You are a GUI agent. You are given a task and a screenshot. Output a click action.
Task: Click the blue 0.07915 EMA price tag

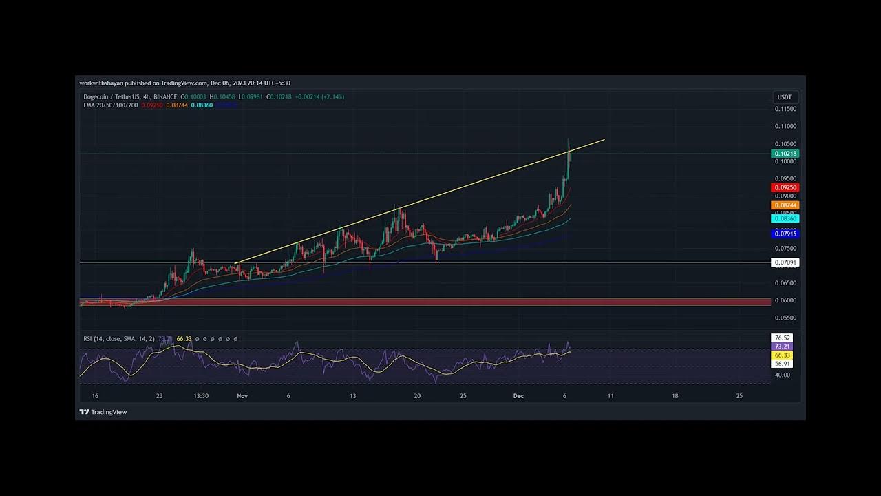(785, 234)
